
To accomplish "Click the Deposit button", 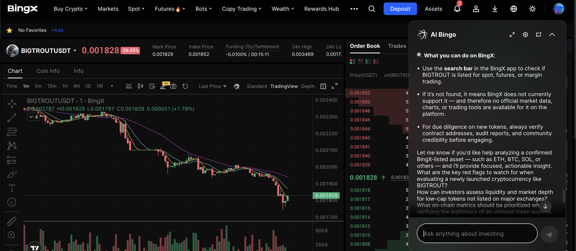I will pyautogui.click(x=400, y=9).
